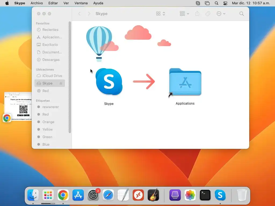Image resolution: width=275 pixels, height=206 pixels.
Task: Click the Skype icon in the Dock
Action: tap(220, 195)
